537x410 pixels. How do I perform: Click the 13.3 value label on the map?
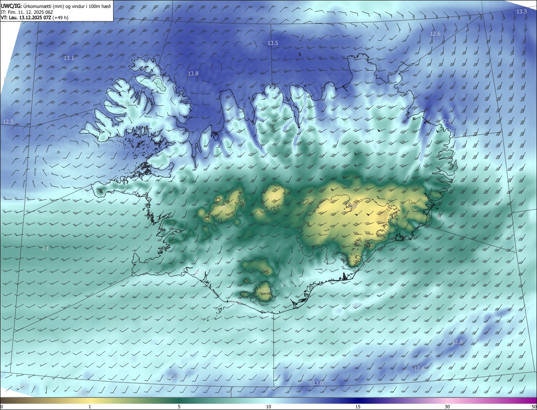pos(521,12)
